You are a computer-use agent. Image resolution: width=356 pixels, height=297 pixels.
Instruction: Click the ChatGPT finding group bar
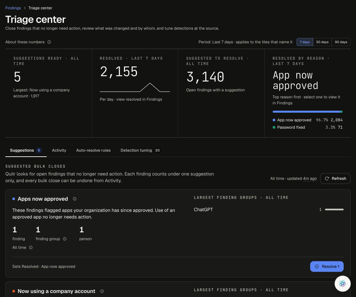(334, 210)
